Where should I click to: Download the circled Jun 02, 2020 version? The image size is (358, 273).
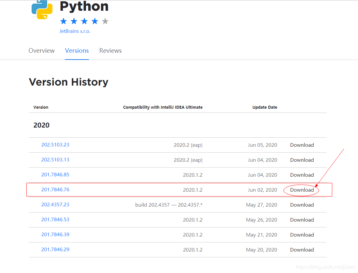(302, 190)
